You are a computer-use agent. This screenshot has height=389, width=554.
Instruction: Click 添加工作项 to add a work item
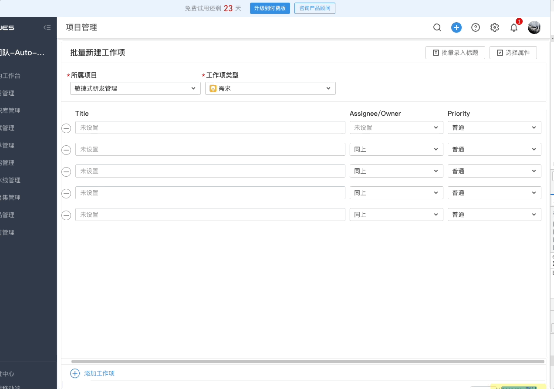[92, 373]
